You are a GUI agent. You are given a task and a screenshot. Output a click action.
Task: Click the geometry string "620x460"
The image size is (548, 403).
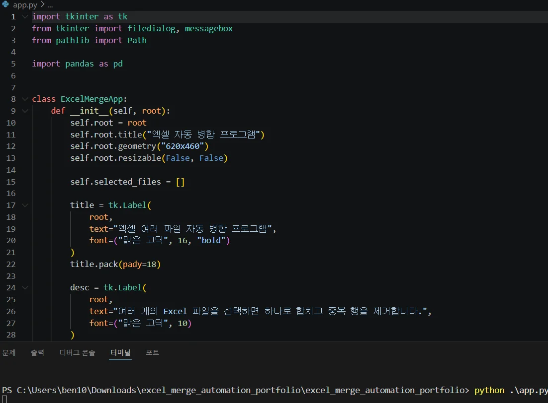(x=182, y=146)
